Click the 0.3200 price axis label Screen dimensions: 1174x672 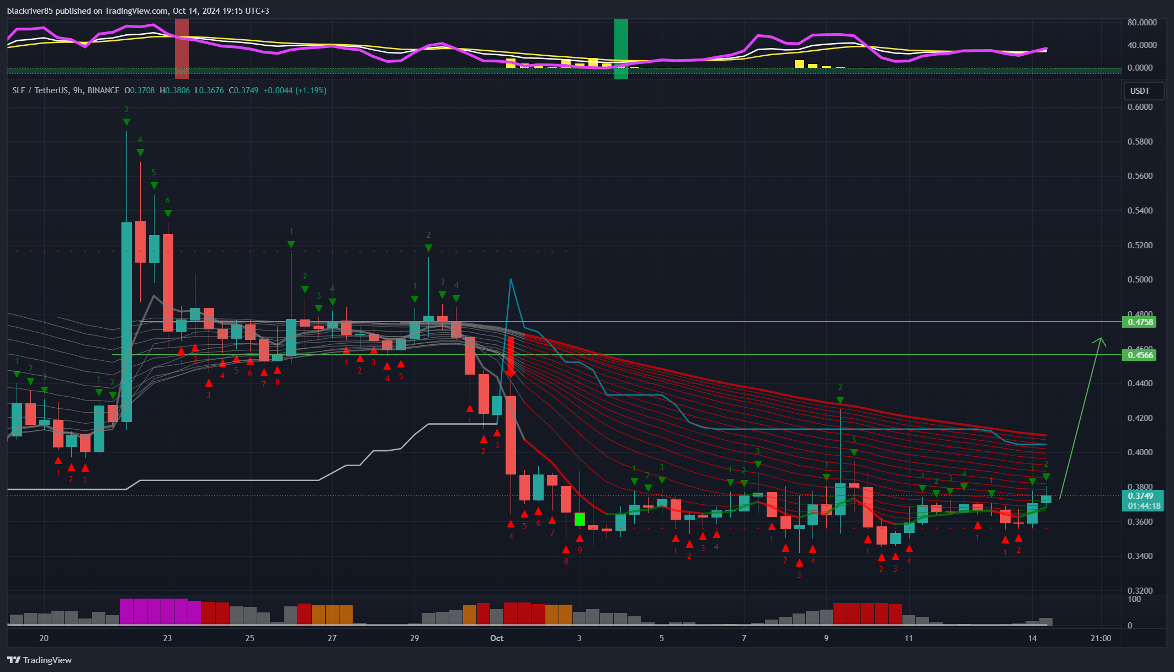[x=1140, y=591]
